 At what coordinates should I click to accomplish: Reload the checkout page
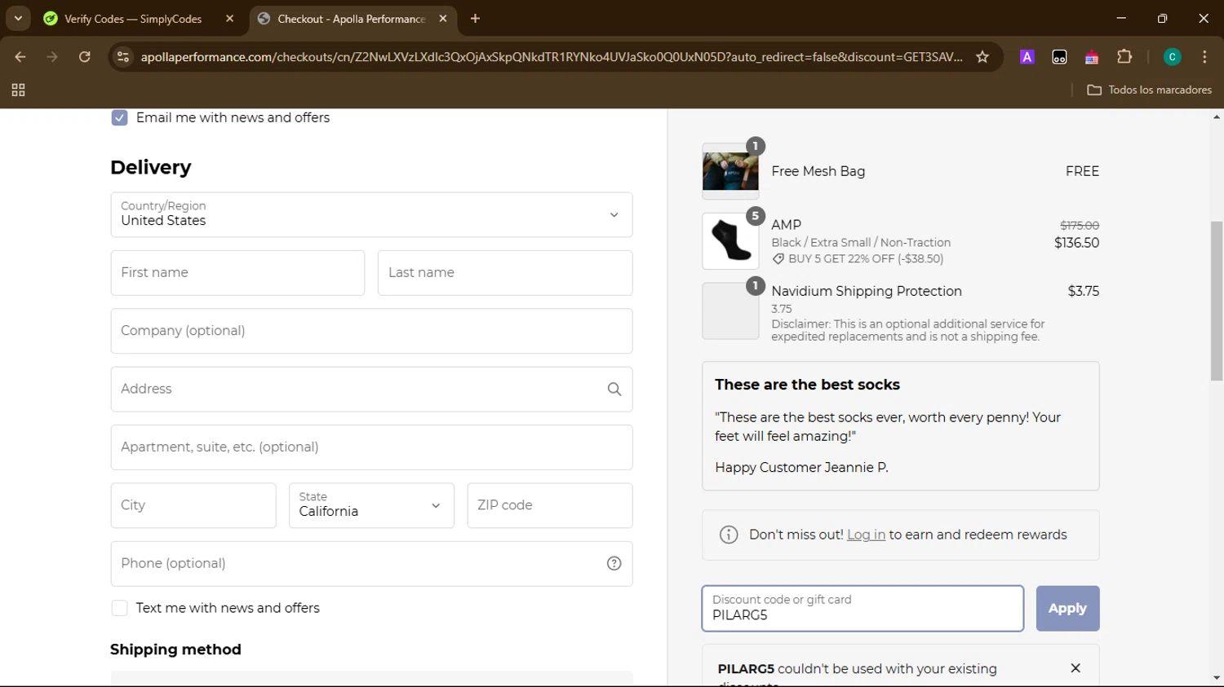(85, 57)
